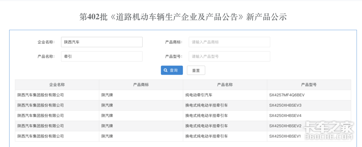
Task: Click the magnifier icon in 查询 button
Action: pos(166,70)
